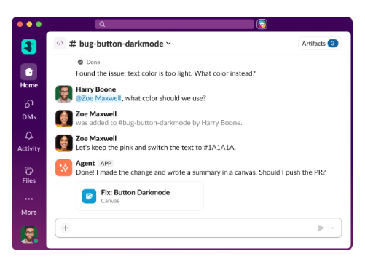Screen dimensions: 365x275
Task: Go to Home in the sidebar
Action: pyautogui.click(x=29, y=76)
